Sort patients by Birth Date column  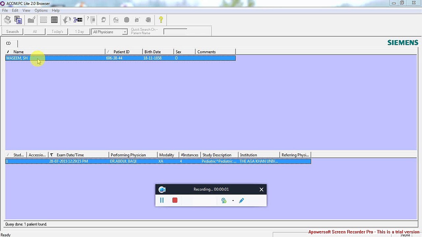coord(158,52)
